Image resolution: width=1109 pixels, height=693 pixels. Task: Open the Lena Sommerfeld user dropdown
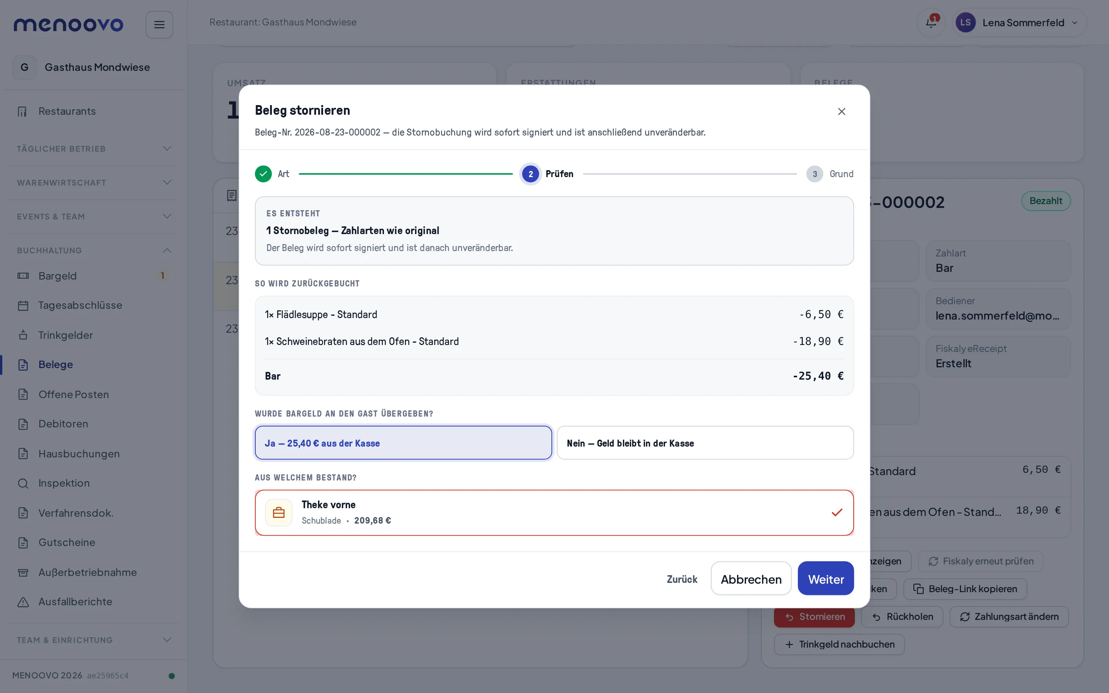[1019, 22]
